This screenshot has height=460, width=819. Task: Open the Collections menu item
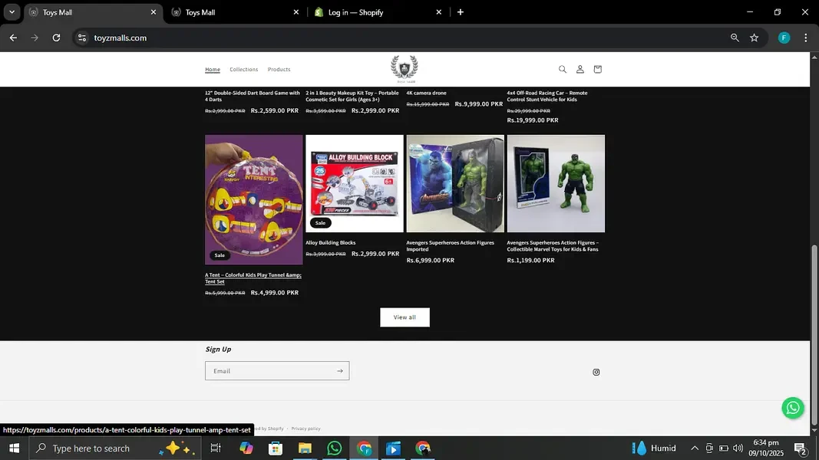[x=243, y=70]
